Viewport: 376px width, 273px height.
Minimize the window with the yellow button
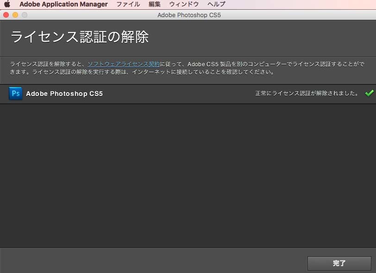pos(15,15)
